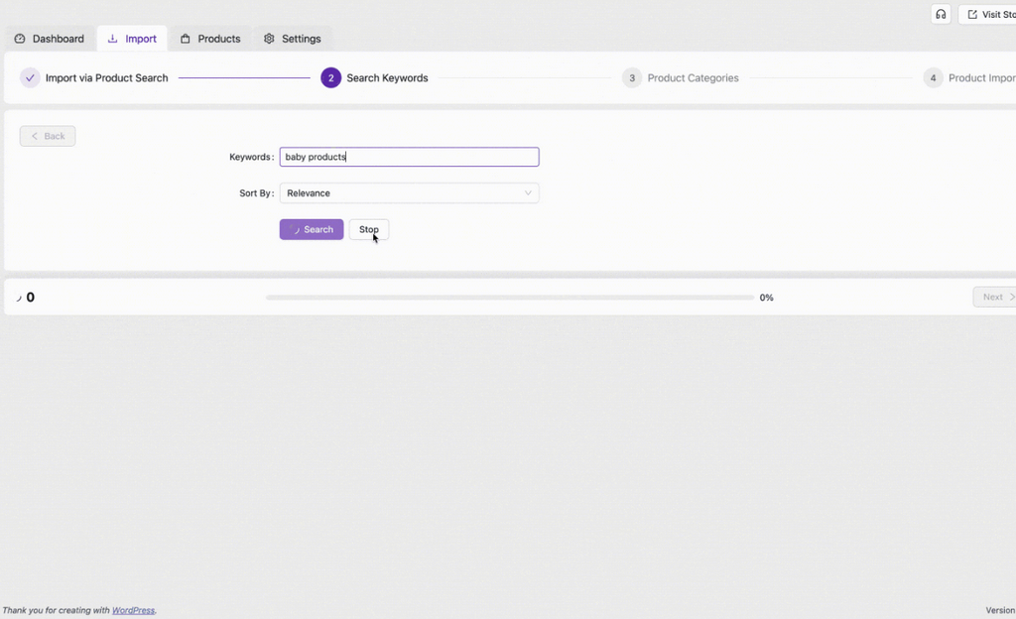Click the Sort By label
The height and width of the screenshot is (619, 1016).
pos(257,193)
